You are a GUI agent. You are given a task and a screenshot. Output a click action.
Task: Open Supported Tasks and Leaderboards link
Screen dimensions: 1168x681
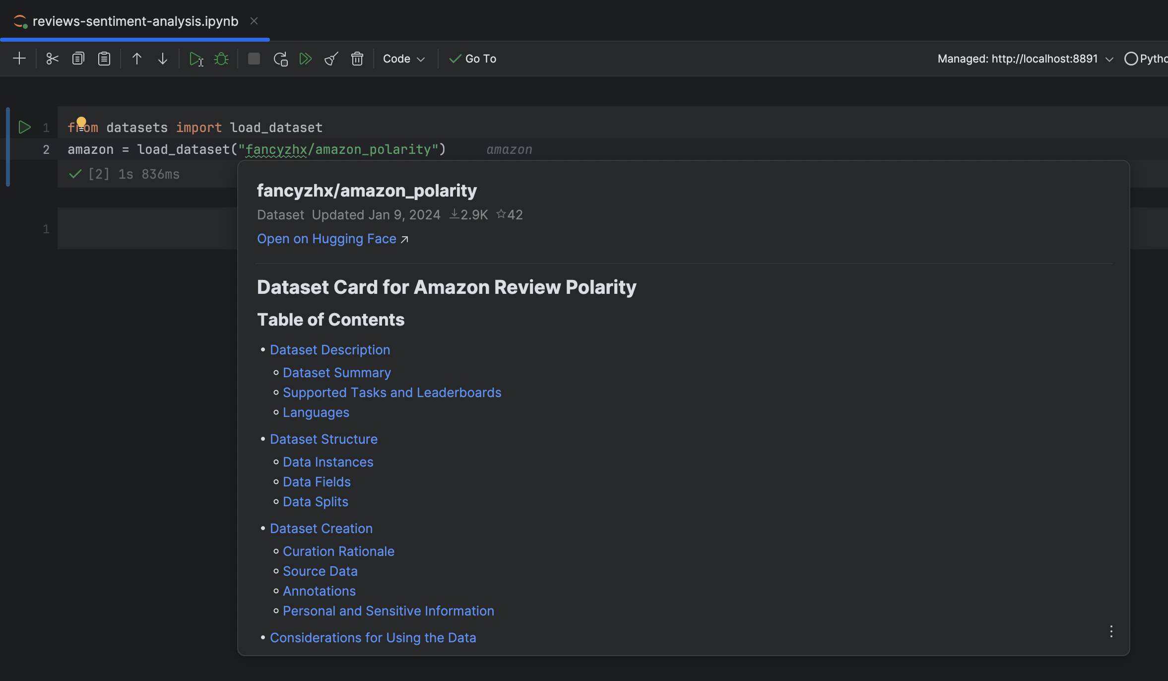[392, 393]
